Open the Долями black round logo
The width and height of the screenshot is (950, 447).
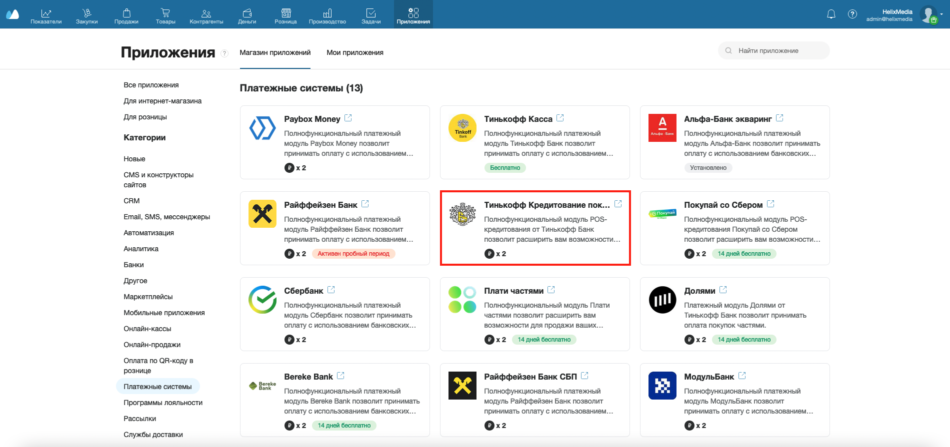tap(662, 300)
